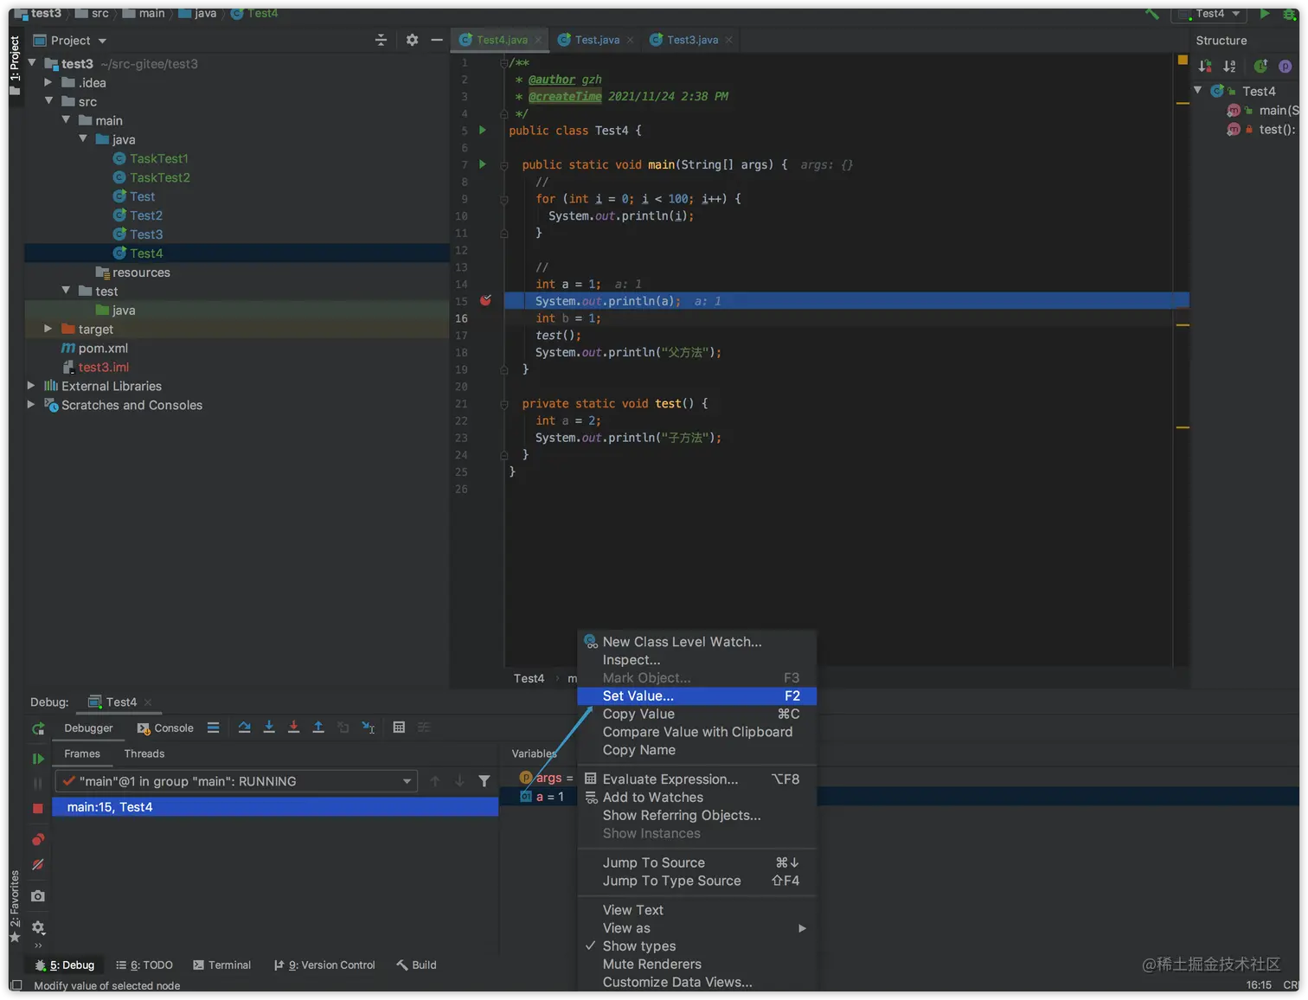Click the Resume Program icon
The width and height of the screenshot is (1308, 1000).
pos(38,759)
